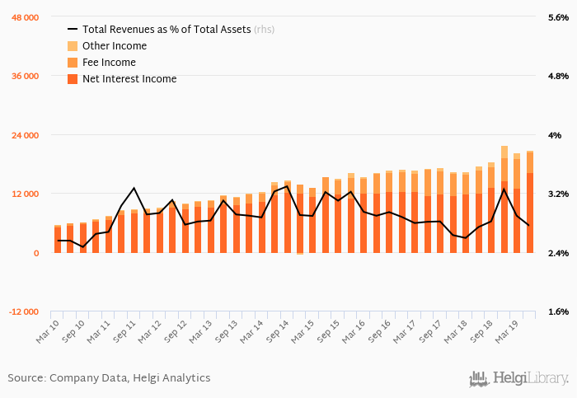
Task: Click the tallest stacked bar in the chart
Action: coord(504,198)
